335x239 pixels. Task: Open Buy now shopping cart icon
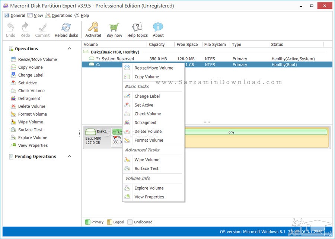[x=114, y=28]
